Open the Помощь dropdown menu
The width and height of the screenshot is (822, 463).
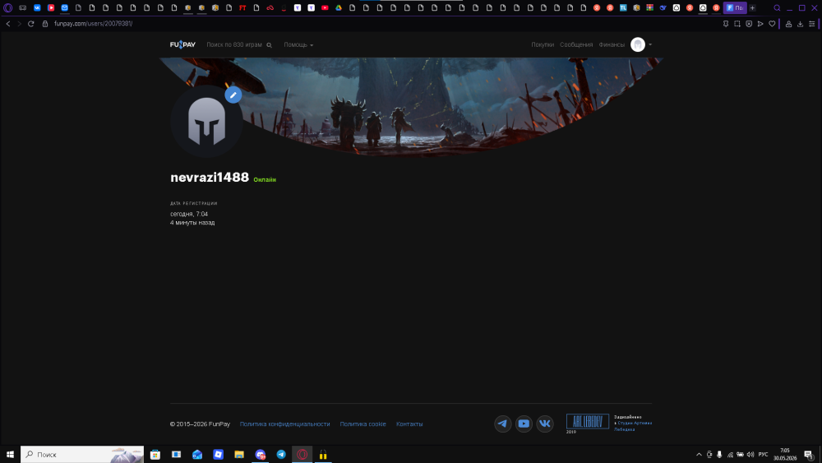tap(298, 44)
